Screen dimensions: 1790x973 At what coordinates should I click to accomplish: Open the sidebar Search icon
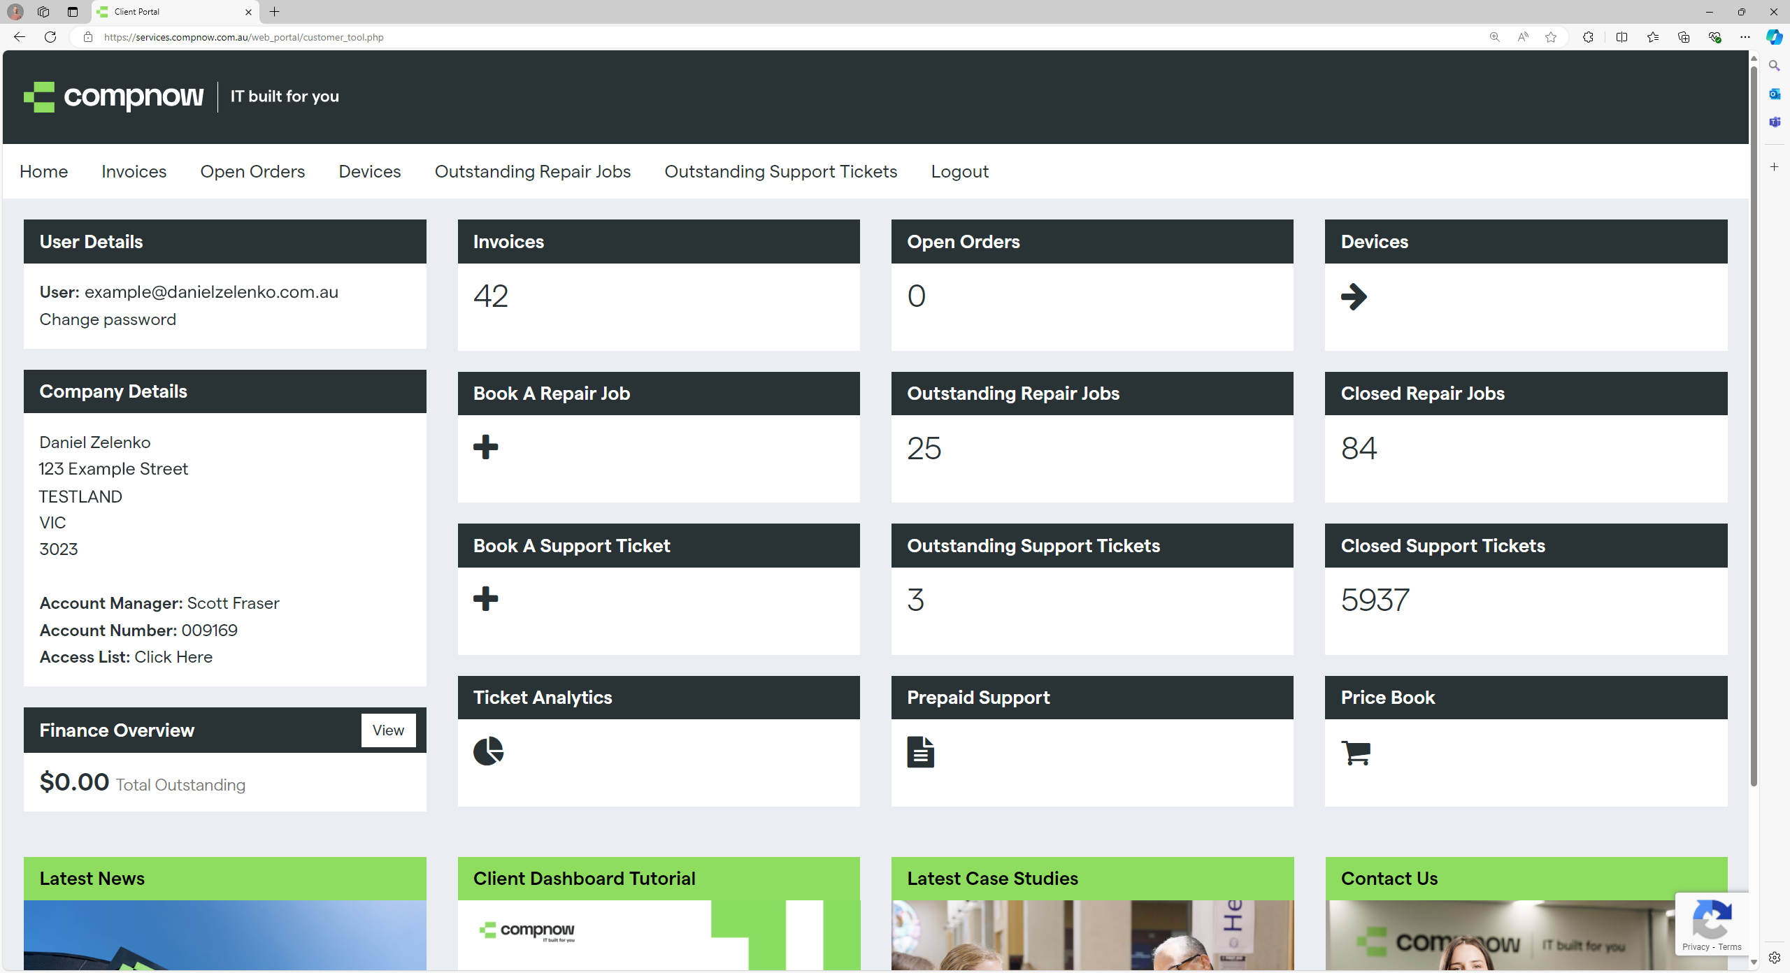(x=1774, y=66)
